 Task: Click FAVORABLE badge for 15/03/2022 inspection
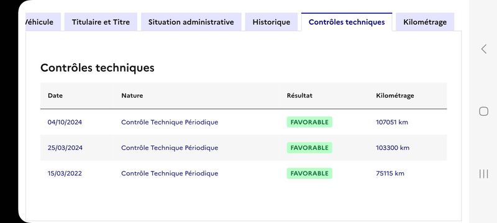[309, 173]
